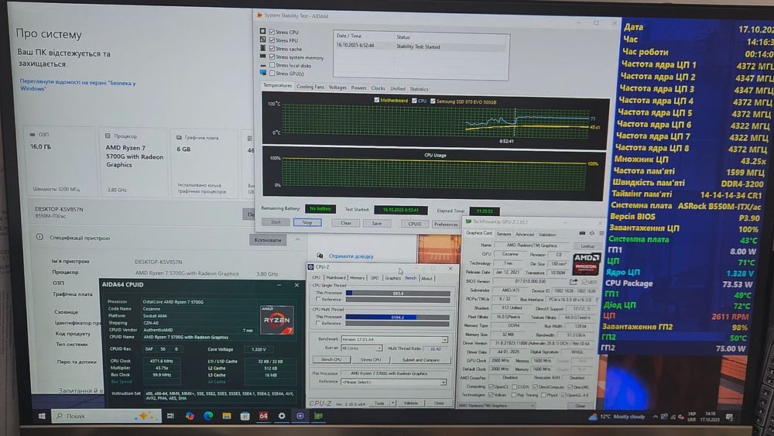Check single thread Reference box in CPU-Z
This screenshot has height=436, width=774.
(x=318, y=299)
